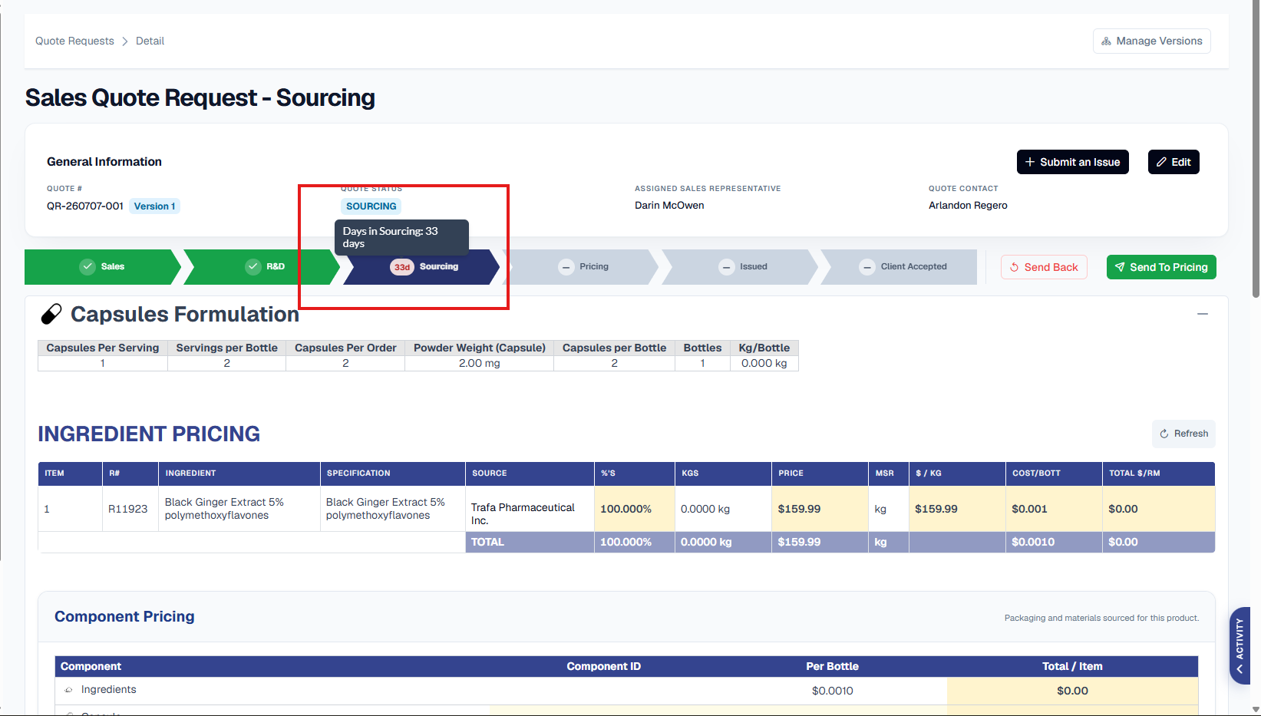Image resolution: width=1261 pixels, height=716 pixels.
Task: Click the green checkmark on Sales step
Action: [87, 266]
